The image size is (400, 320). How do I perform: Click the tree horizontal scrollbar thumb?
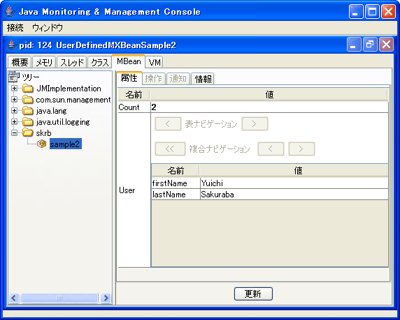(x=59, y=298)
